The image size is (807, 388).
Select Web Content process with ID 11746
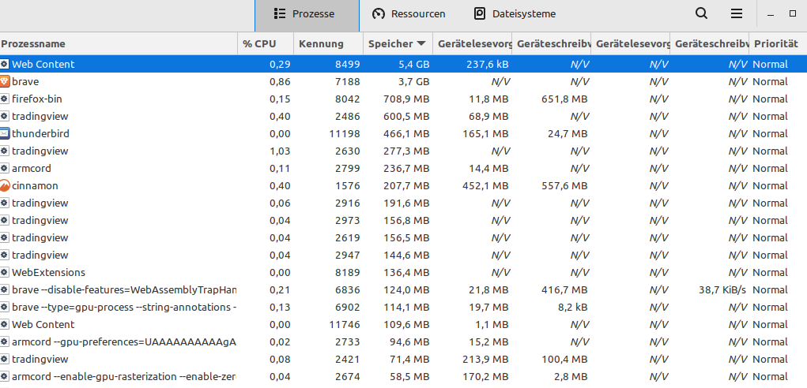[403, 325]
